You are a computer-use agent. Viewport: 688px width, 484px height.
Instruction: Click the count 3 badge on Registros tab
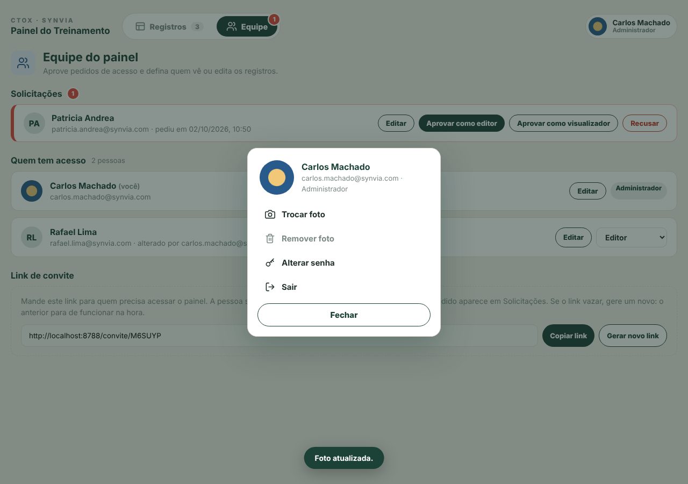(197, 27)
